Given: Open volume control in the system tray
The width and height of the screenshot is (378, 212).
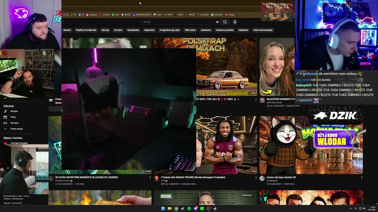Looking at the screenshot, I should [364, 208].
